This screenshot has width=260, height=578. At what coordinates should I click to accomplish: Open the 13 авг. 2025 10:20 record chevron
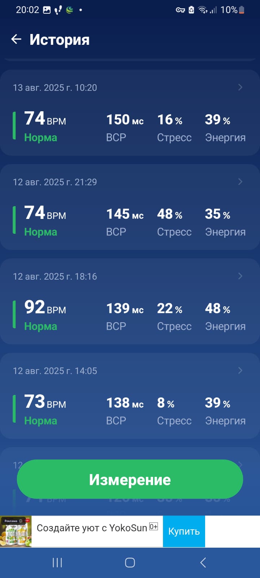240,87
